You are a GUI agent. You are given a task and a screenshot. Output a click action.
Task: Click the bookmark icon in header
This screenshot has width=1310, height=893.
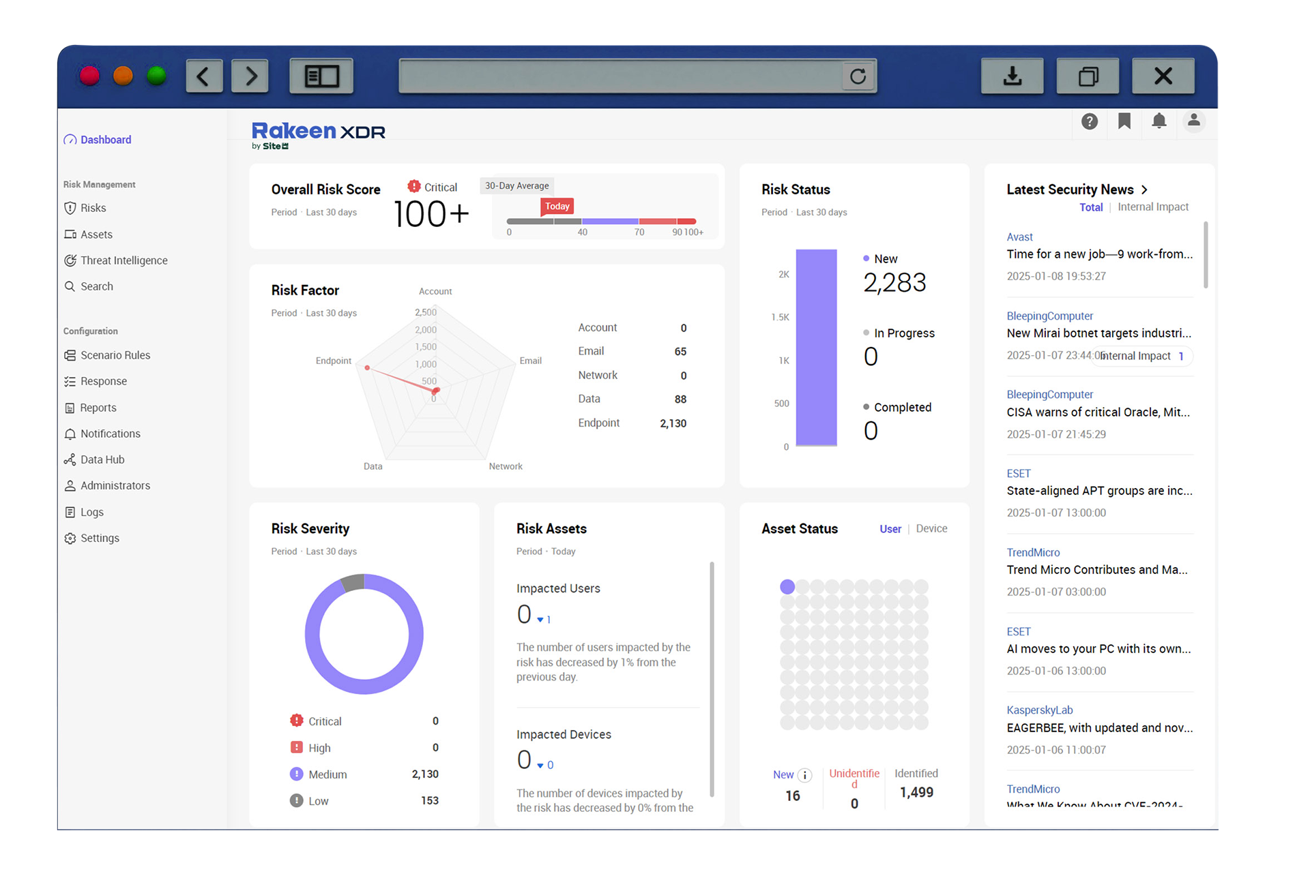click(1124, 121)
